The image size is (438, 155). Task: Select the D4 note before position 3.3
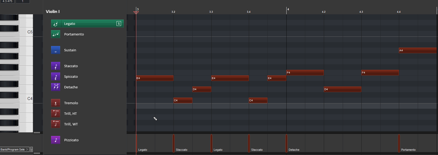pyautogui.click(x=202, y=89)
